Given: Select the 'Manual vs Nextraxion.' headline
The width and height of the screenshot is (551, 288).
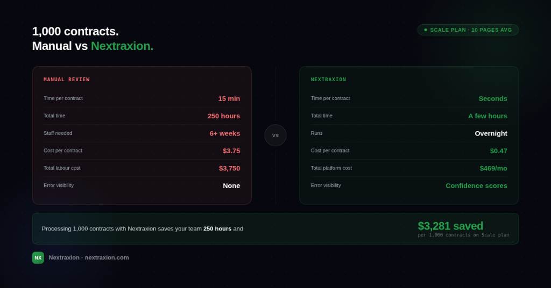Looking at the screenshot, I should click(93, 46).
